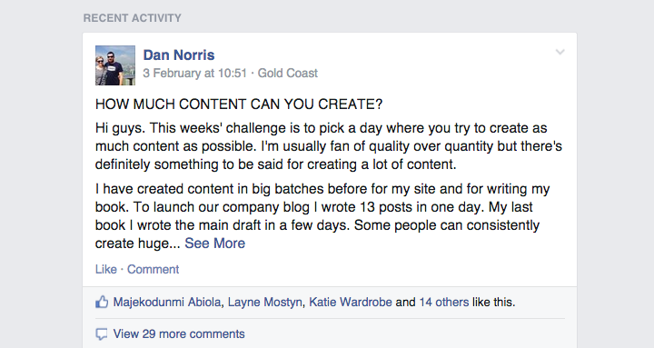Open the 3 February at 10:51 timestamp
Viewport: 654px width, 348px height.
(194, 73)
